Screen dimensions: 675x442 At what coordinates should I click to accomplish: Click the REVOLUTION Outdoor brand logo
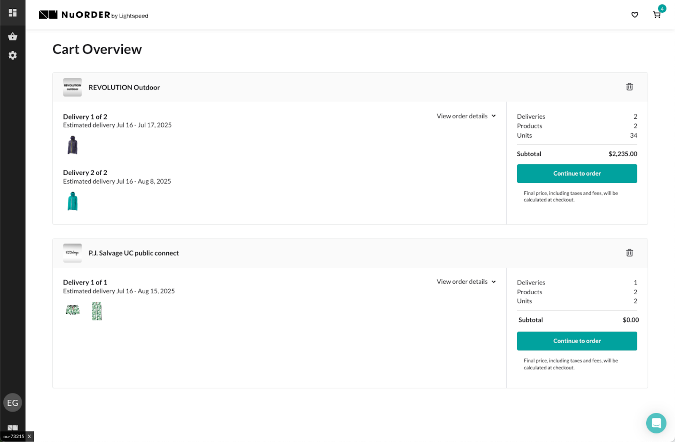[x=72, y=87]
